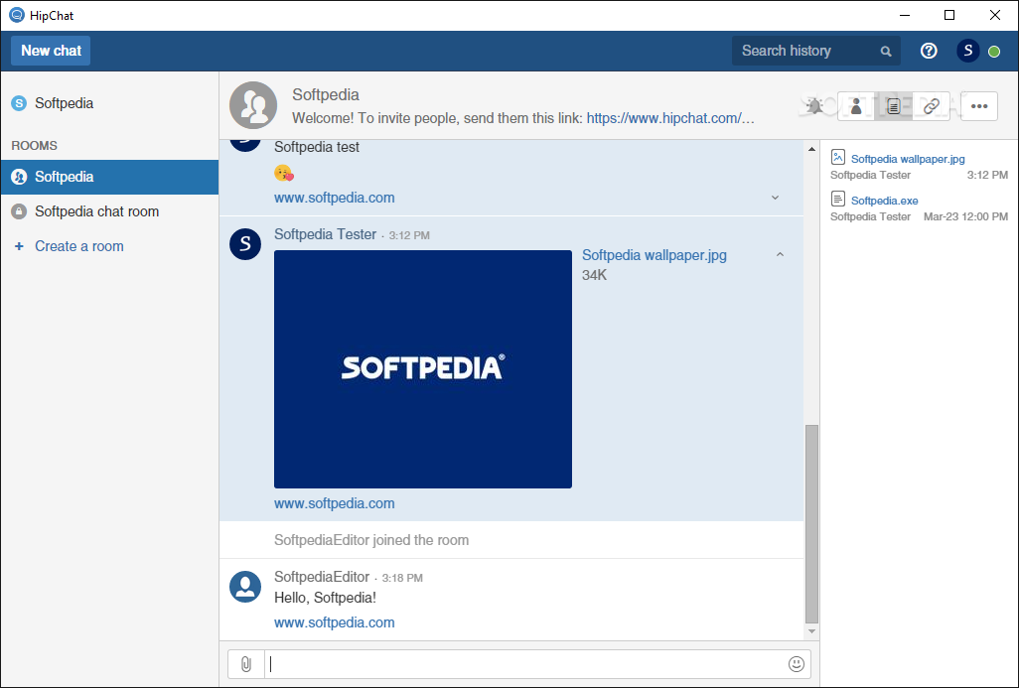Open the user profile avatar in header
This screenshot has width=1019, height=688.
pos(967,51)
